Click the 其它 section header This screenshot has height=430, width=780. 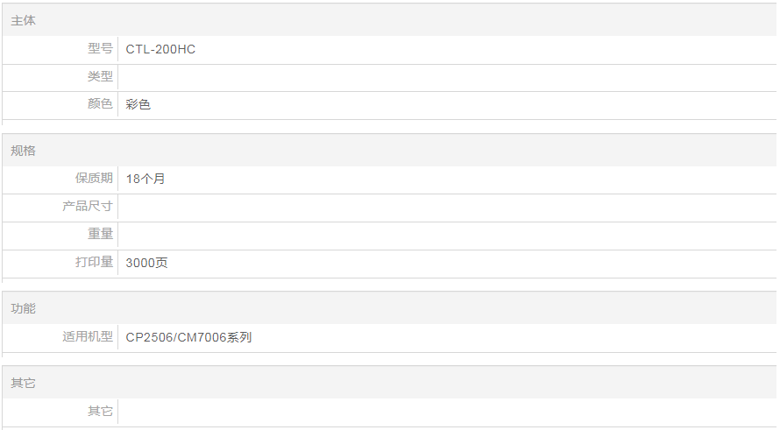(23, 384)
